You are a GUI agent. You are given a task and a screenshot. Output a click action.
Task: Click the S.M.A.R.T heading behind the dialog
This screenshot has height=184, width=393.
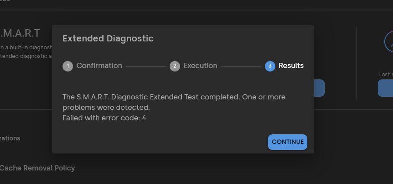20,33
